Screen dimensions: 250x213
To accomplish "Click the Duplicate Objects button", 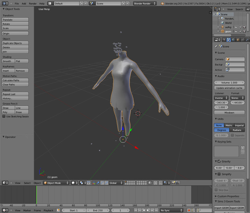I will pos(15,43).
